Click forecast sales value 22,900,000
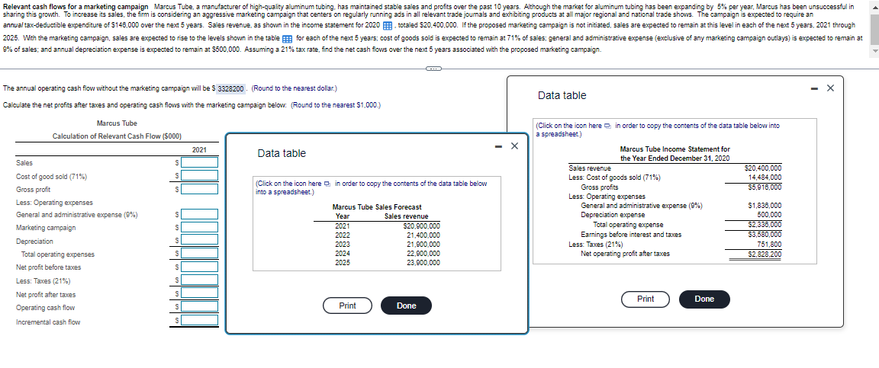Viewport: 879px width, 368px height. pyautogui.click(x=423, y=253)
